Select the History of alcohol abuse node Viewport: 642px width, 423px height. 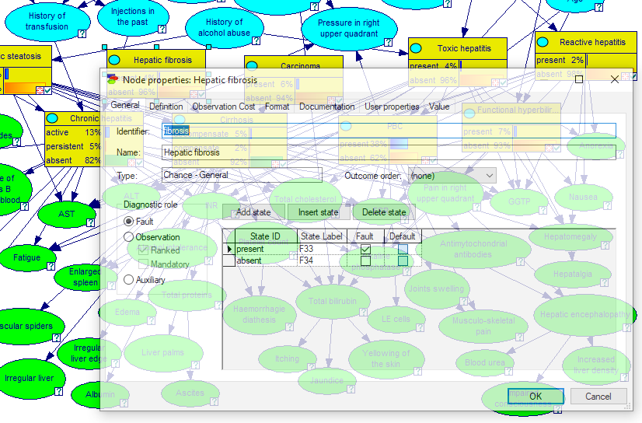(x=224, y=27)
